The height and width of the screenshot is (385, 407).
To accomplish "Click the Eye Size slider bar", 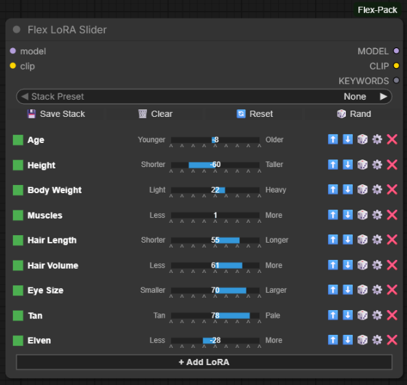I will (216, 290).
